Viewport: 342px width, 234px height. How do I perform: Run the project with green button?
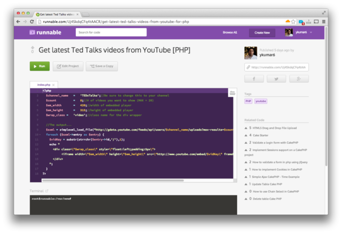[x=40, y=66]
